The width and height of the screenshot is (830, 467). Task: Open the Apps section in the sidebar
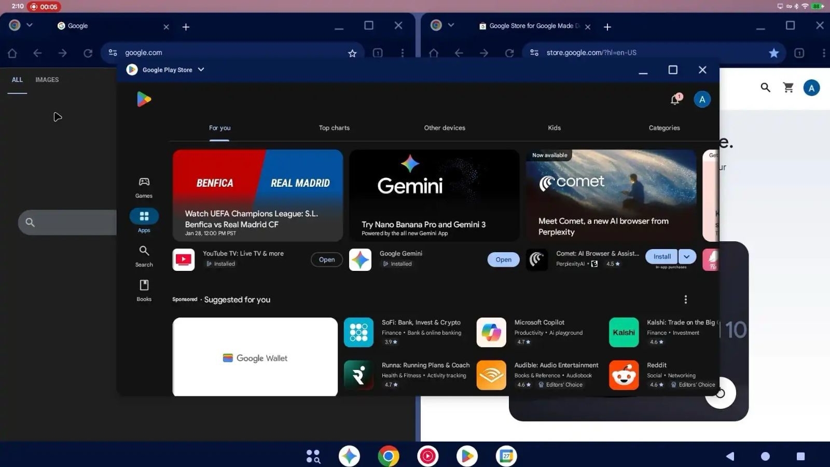click(x=144, y=220)
